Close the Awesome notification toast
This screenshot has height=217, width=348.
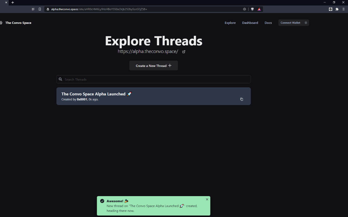click(207, 199)
